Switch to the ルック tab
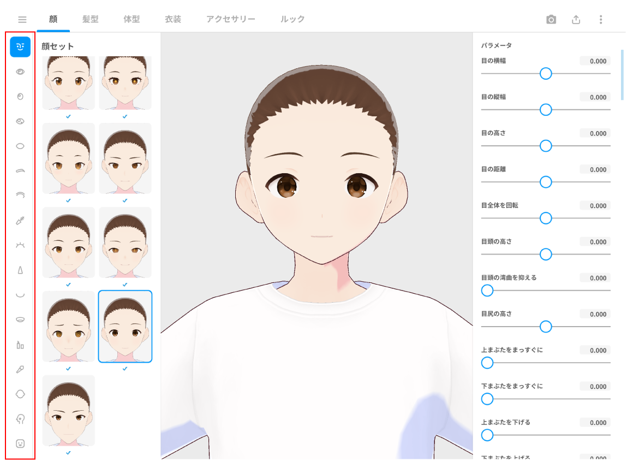 292,19
